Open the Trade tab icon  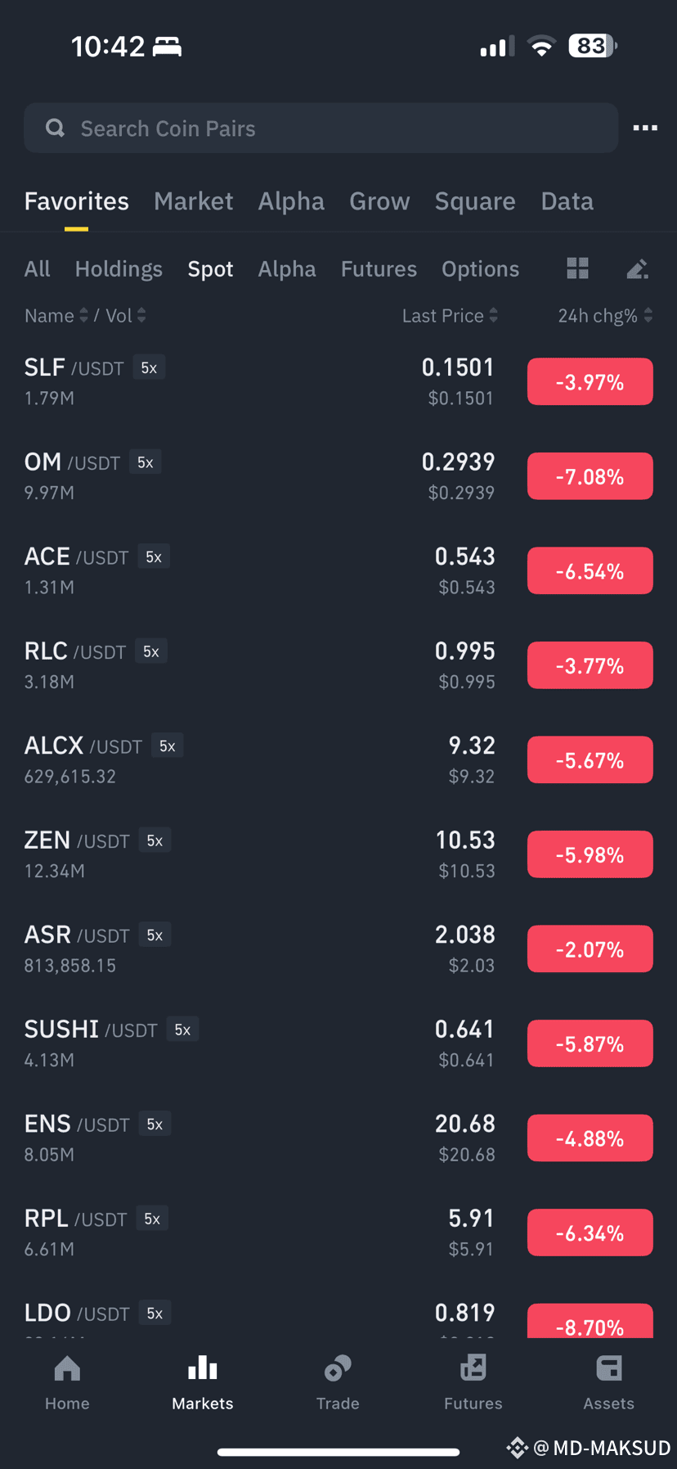pos(338,1368)
